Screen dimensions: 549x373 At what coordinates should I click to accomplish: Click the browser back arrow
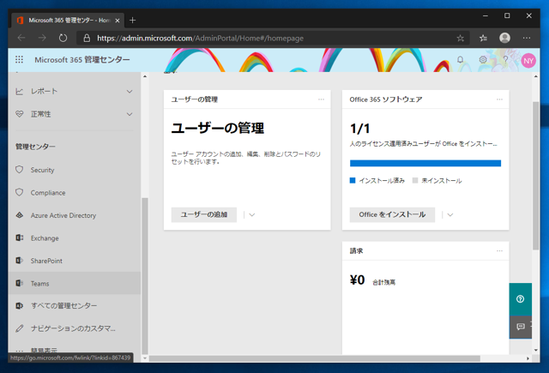click(x=21, y=38)
